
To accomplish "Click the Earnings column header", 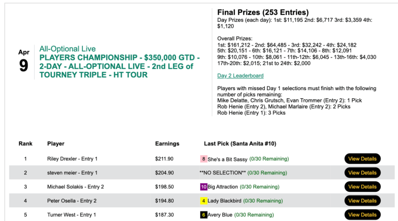I will pos(167,144).
